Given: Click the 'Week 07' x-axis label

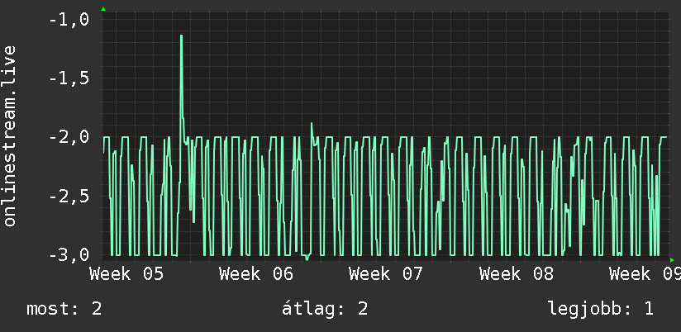Looking at the screenshot, I should pyautogui.click(x=386, y=274).
